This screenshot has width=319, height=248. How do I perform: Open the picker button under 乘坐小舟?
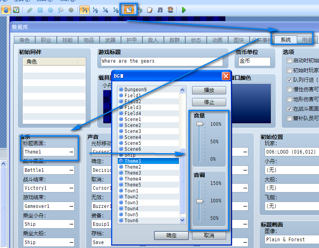(x=71, y=224)
